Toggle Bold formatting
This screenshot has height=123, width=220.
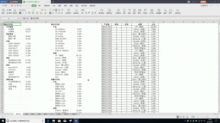[20, 13]
